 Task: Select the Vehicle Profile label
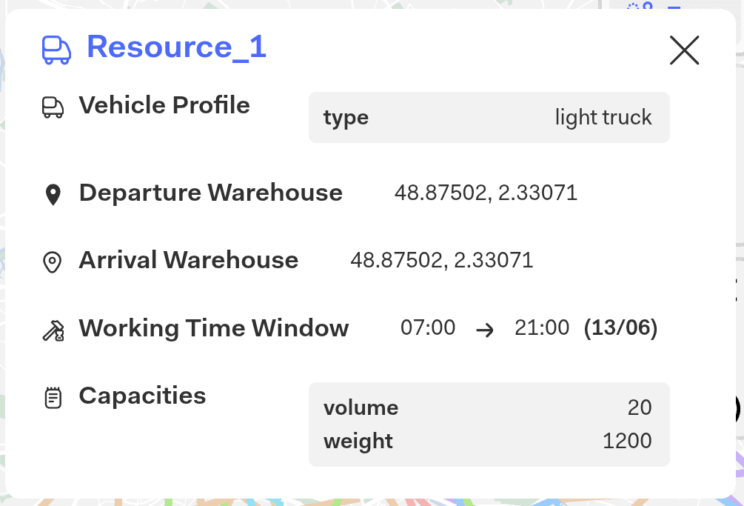click(164, 105)
